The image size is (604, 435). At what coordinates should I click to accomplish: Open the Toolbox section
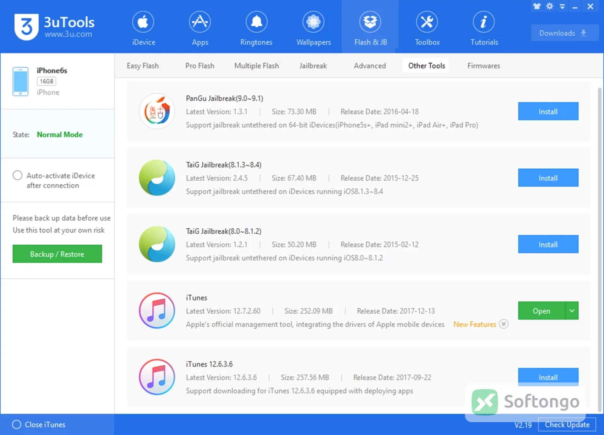(x=427, y=28)
